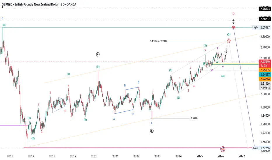The width and height of the screenshot is (272, 160).
Task: Click the 1.90000 axis price
Action: point(265,107)
